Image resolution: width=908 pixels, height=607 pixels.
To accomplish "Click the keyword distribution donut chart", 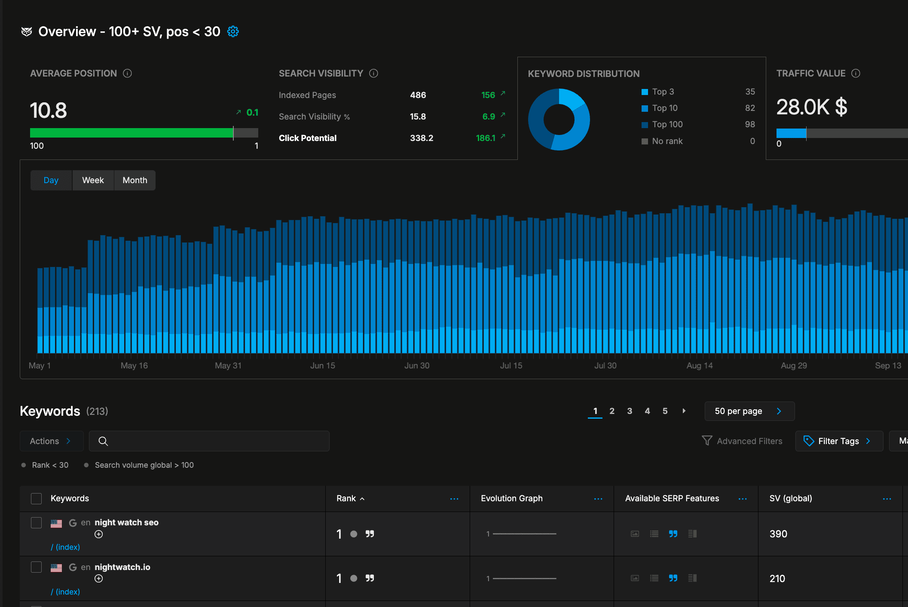I will 559,120.
